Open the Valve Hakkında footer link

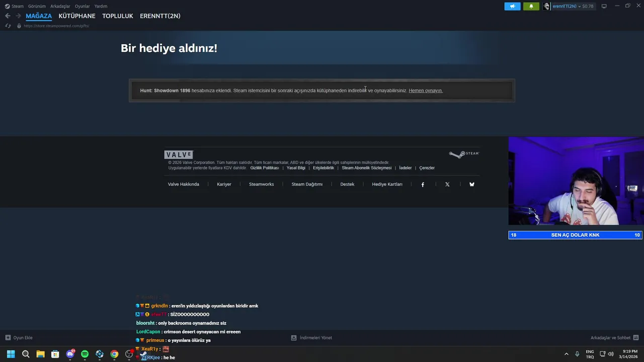click(x=184, y=184)
